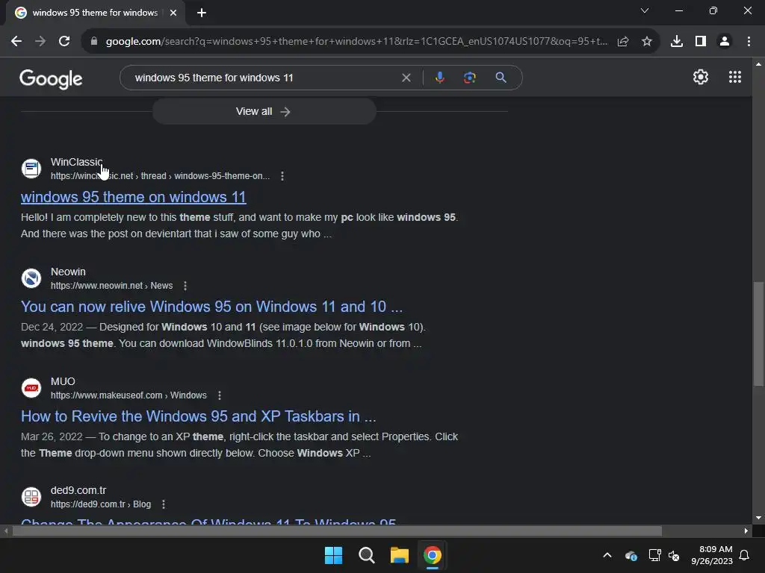Click the vertical scrollbar thumb

coord(759,334)
